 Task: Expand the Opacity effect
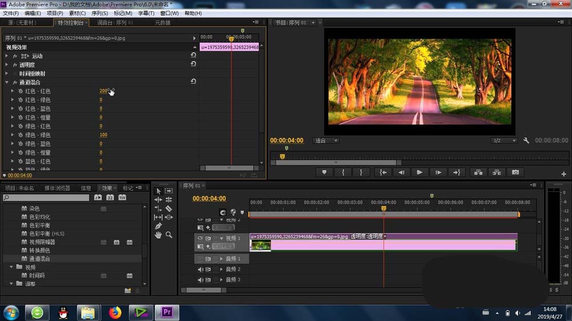tap(6, 65)
